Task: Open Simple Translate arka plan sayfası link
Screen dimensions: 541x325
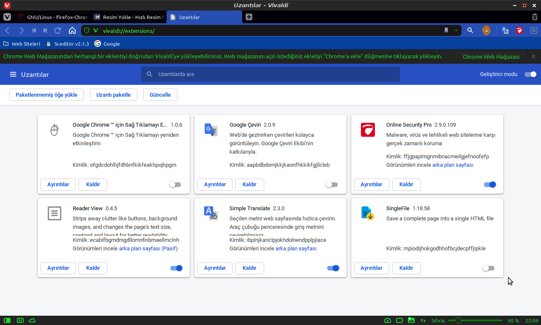Action: (296, 249)
